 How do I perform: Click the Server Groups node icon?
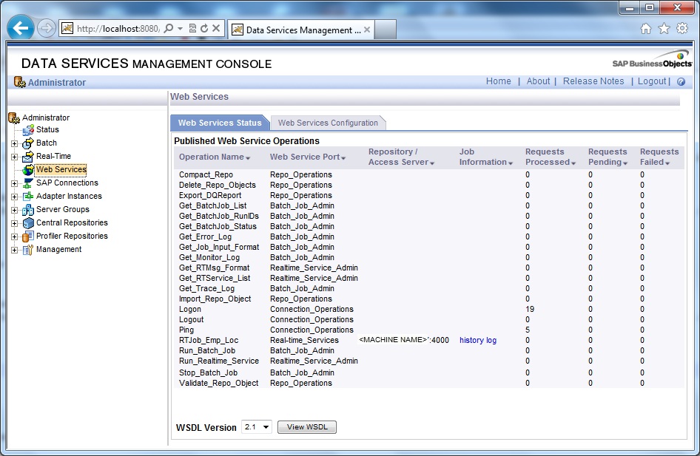28,209
